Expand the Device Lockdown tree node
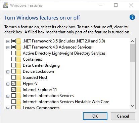This screenshot has width=139, height=123. pos(8,72)
